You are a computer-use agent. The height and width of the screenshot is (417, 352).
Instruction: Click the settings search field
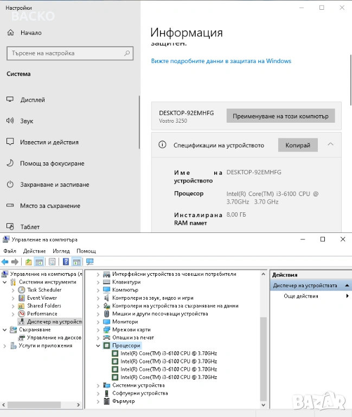pyautogui.click(x=69, y=53)
